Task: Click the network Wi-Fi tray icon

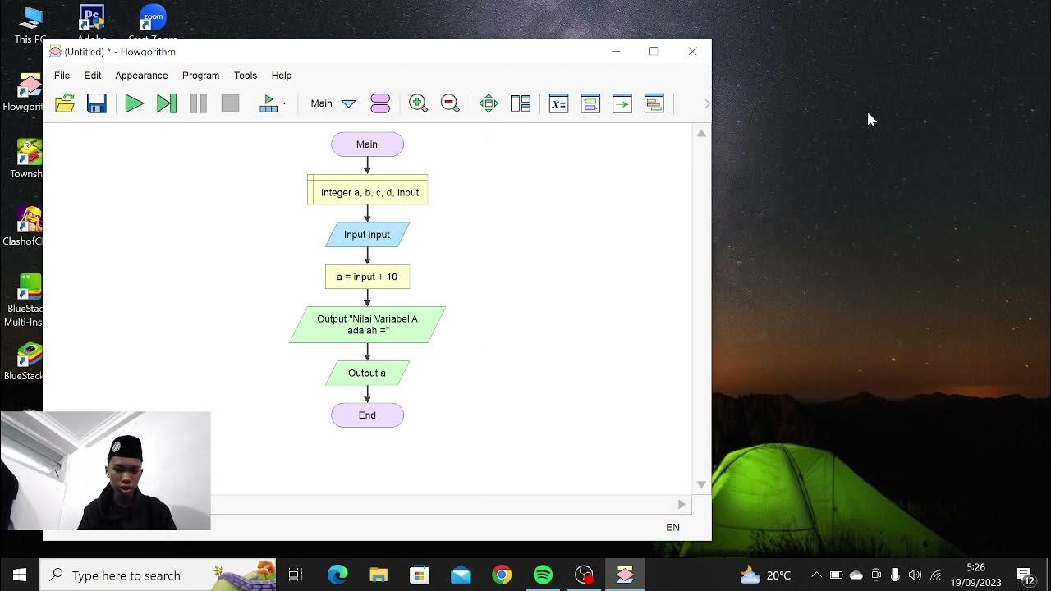Action: click(x=935, y=575)
